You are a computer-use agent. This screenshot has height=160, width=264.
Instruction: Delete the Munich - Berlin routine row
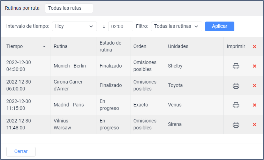tap(255, 66)
